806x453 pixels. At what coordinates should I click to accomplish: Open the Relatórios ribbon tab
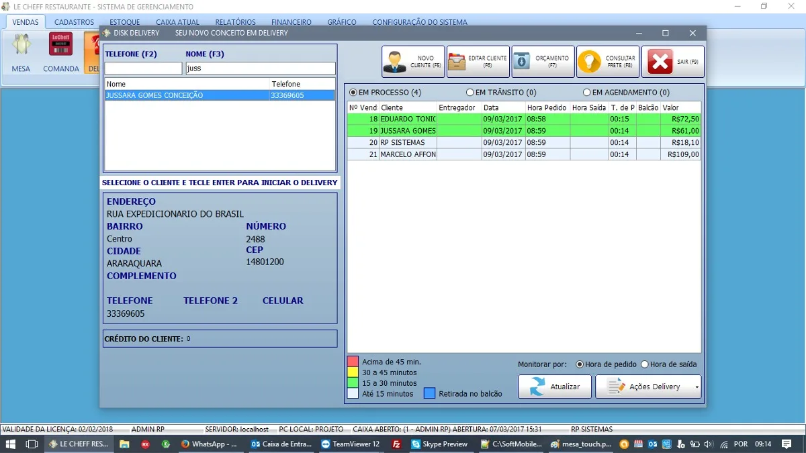235,22
